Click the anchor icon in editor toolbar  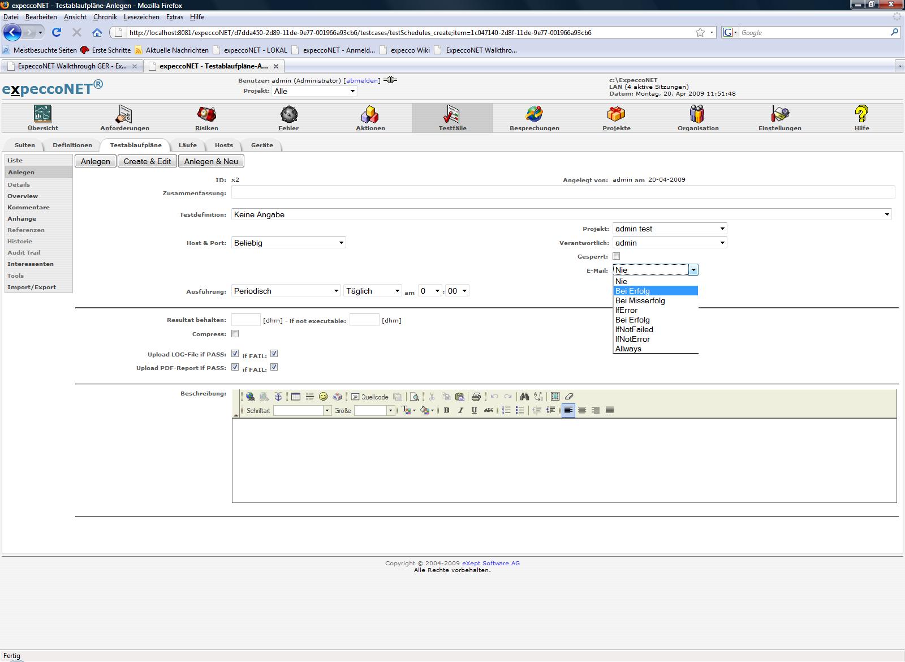click(278, 397)
